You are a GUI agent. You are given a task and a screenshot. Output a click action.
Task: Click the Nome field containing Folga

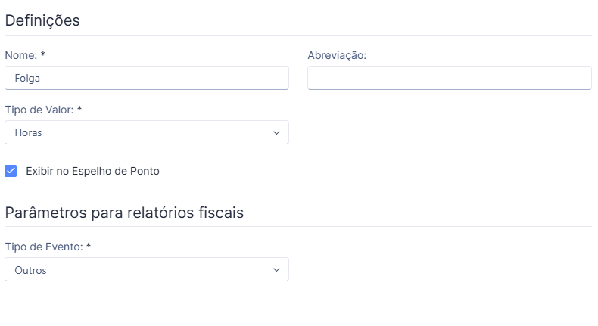(146, 78)
